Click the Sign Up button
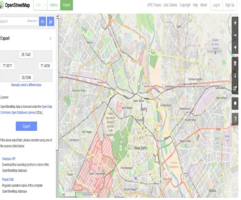This screenshot has width=241, height=200. pos(230,5)
